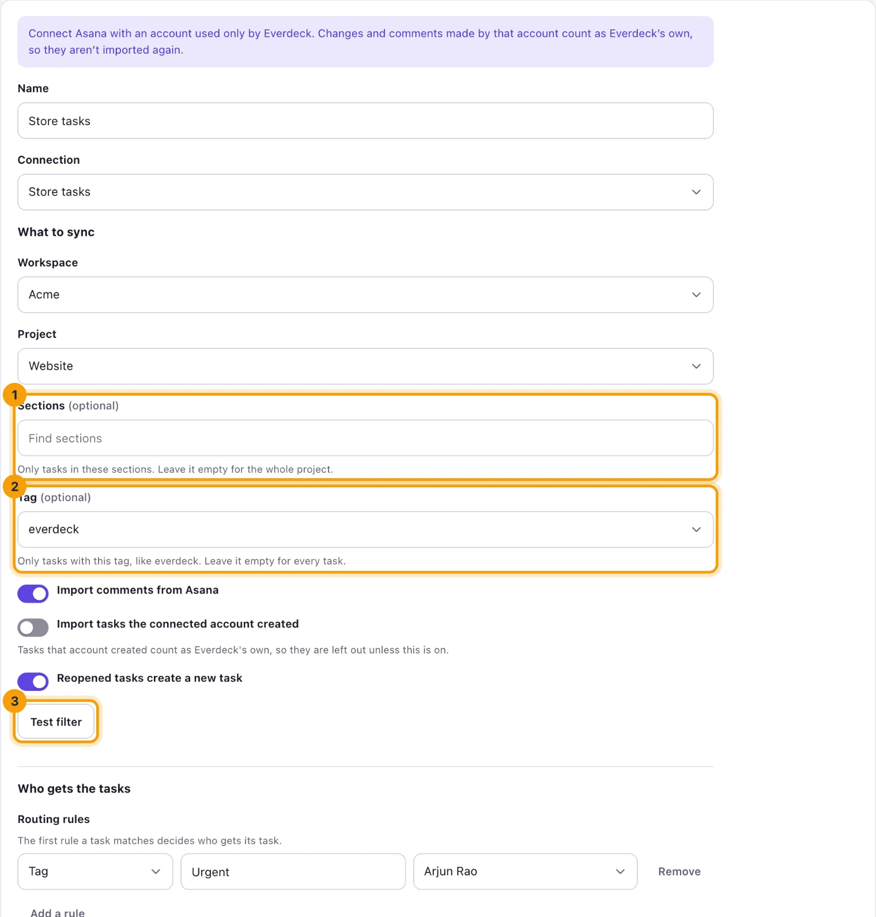Click Add a rule

[x=58, y=912]
